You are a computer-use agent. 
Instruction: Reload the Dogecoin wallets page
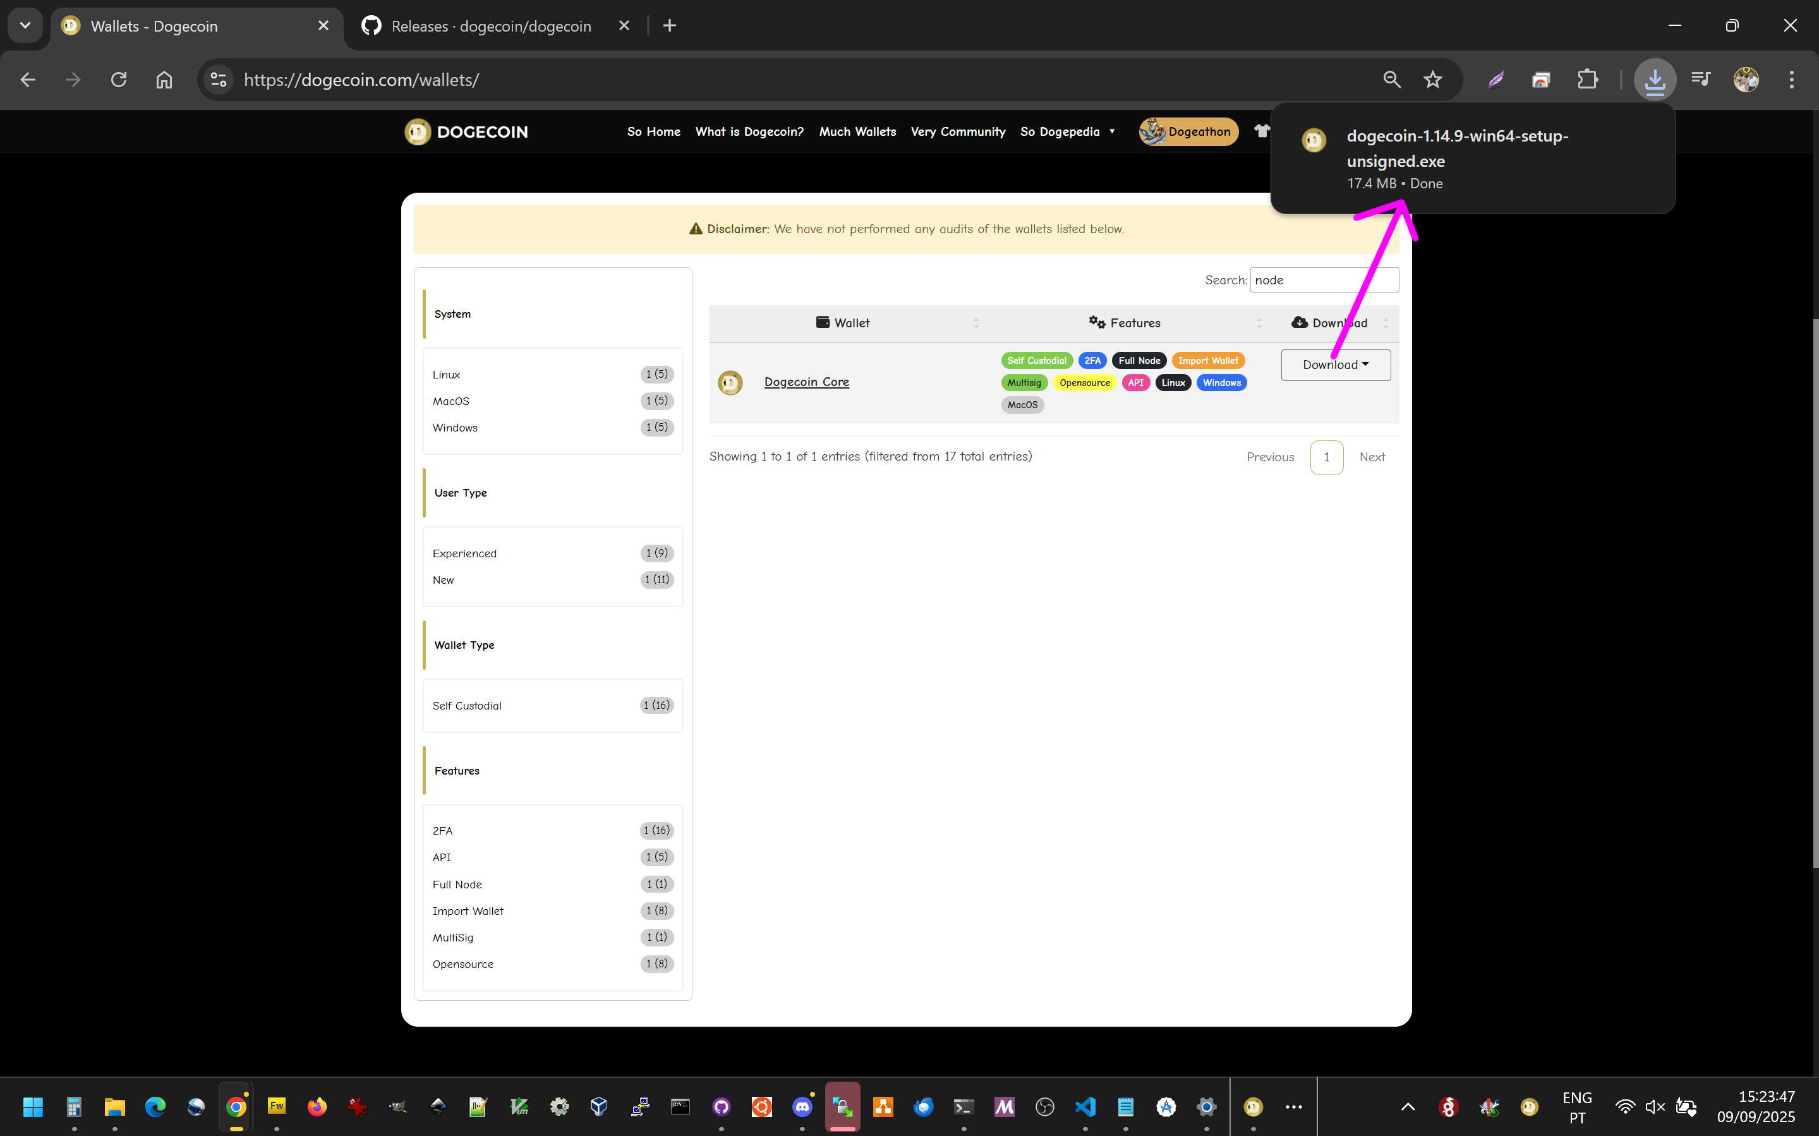pyautogui.click(x=119, y=80)
